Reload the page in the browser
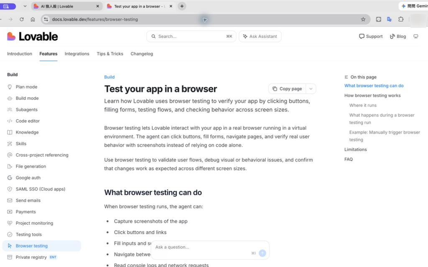The width and height of the screenshot is (428, 267). point(22,19)
